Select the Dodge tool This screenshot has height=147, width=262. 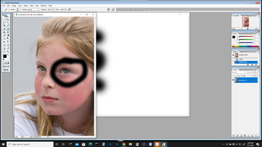click(8, 38)
